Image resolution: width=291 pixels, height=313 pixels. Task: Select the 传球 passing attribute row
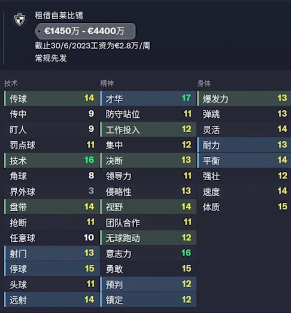pyautogui.click(x=51, y=98)
